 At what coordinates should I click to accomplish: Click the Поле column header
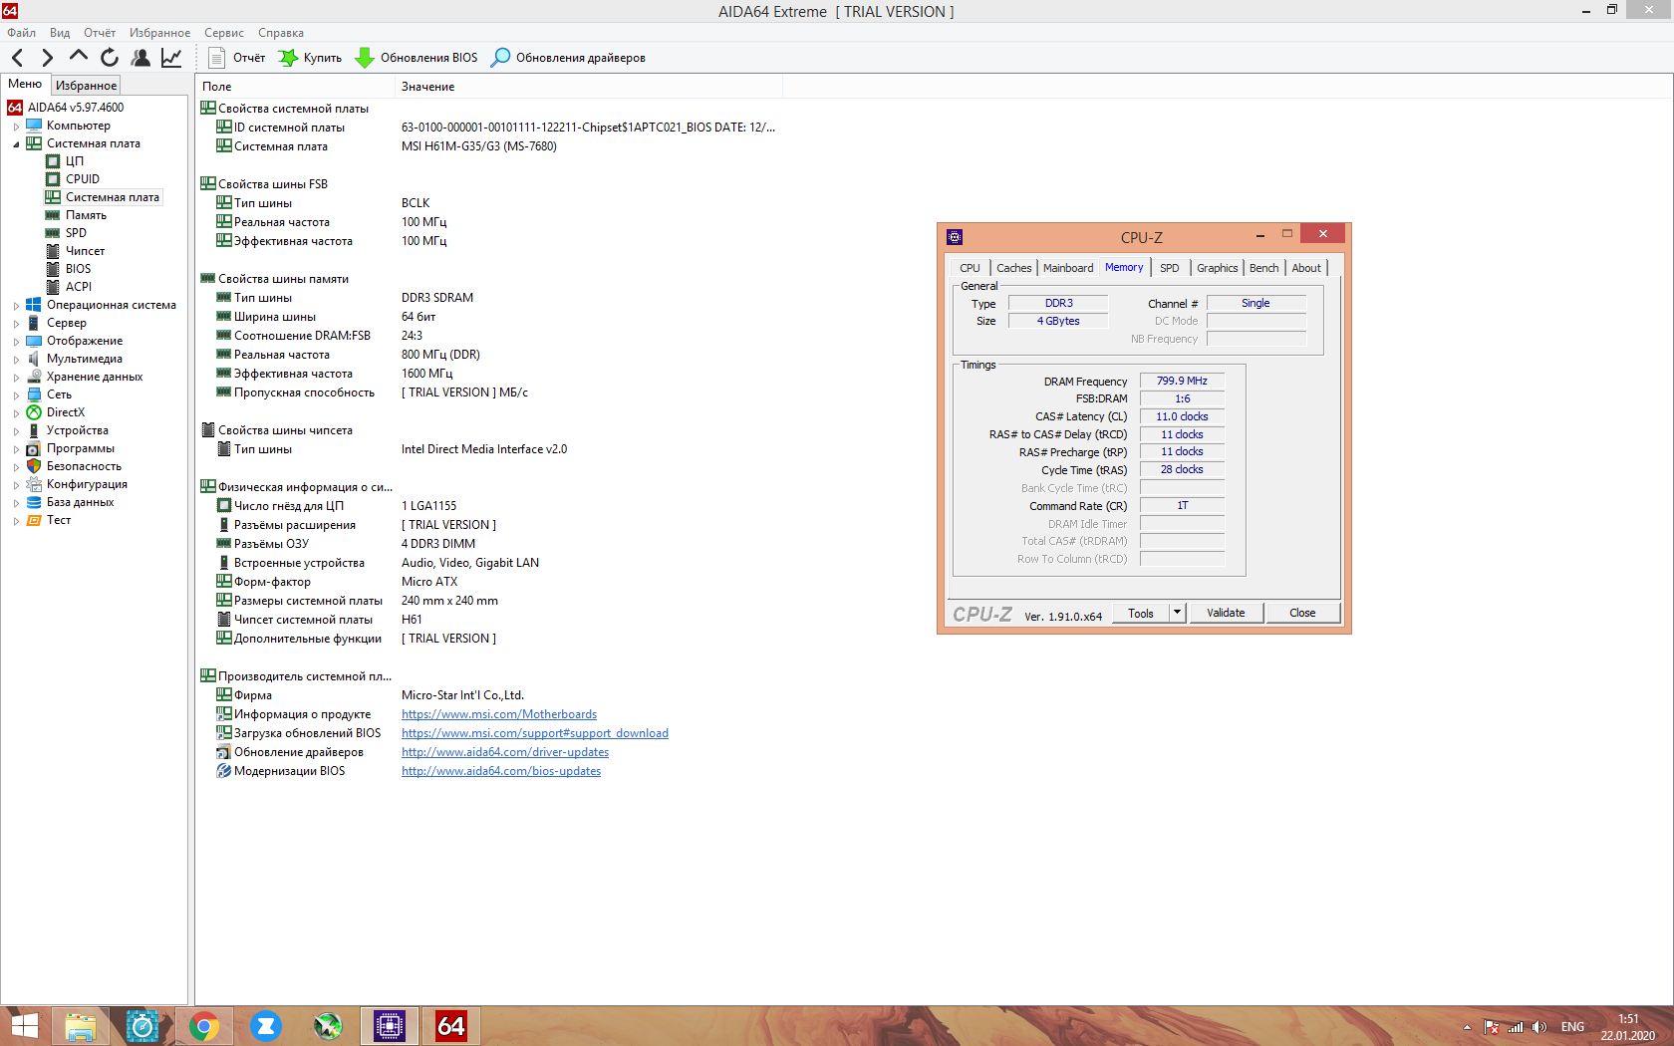click(295, 87)
